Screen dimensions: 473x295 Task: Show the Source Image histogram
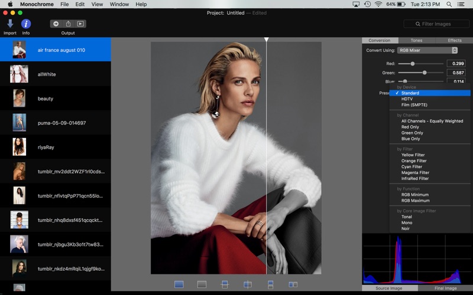pos(390,289)
